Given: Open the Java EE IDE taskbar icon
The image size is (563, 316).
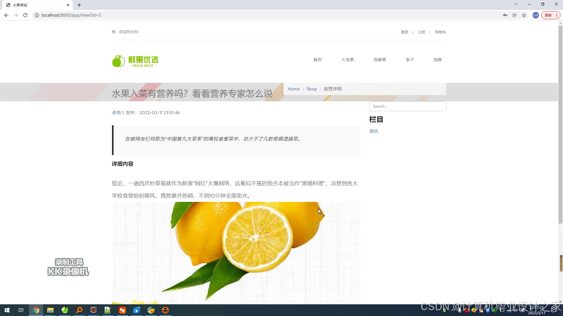Looking at the screenshot, I should click(94, 310).
